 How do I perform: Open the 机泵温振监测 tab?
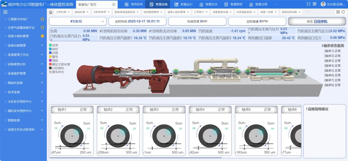coord(244,12)
